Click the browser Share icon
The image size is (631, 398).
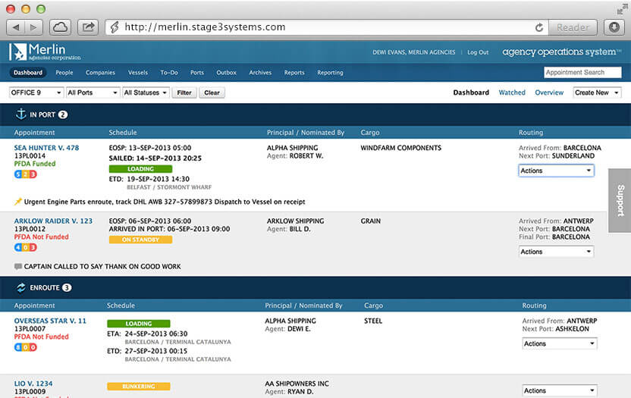(x=89, y=27)
